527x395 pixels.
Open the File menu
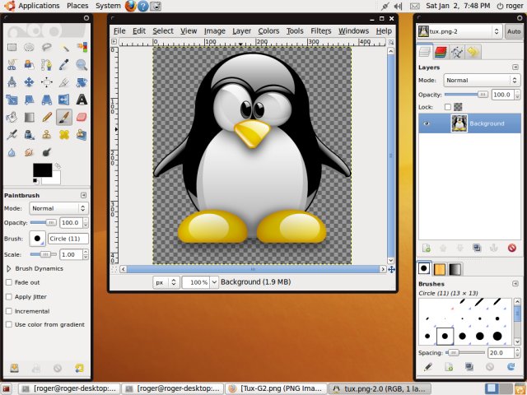point(119,31)
